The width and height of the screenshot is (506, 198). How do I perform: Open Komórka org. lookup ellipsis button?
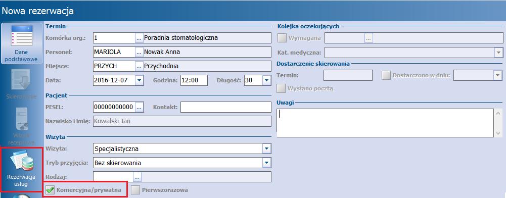(139, 38)
